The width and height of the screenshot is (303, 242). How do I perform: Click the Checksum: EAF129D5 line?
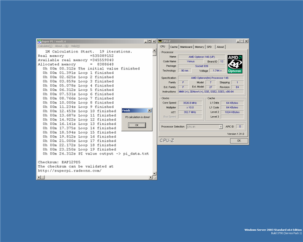59,162
